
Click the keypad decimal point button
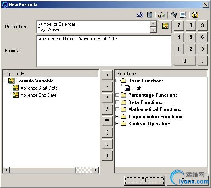(203, 61)
